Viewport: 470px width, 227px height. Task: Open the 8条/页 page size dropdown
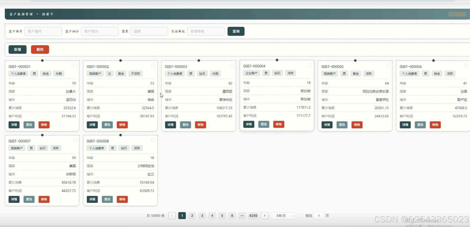coord(283,215)
